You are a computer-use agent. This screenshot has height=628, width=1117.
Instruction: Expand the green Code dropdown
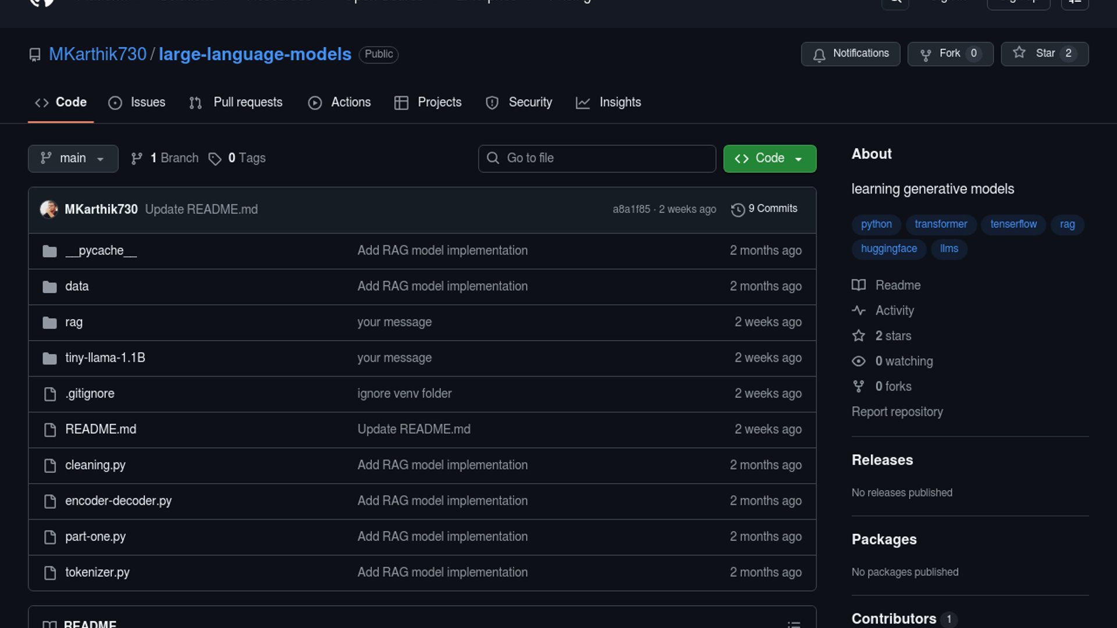(769, 158)
